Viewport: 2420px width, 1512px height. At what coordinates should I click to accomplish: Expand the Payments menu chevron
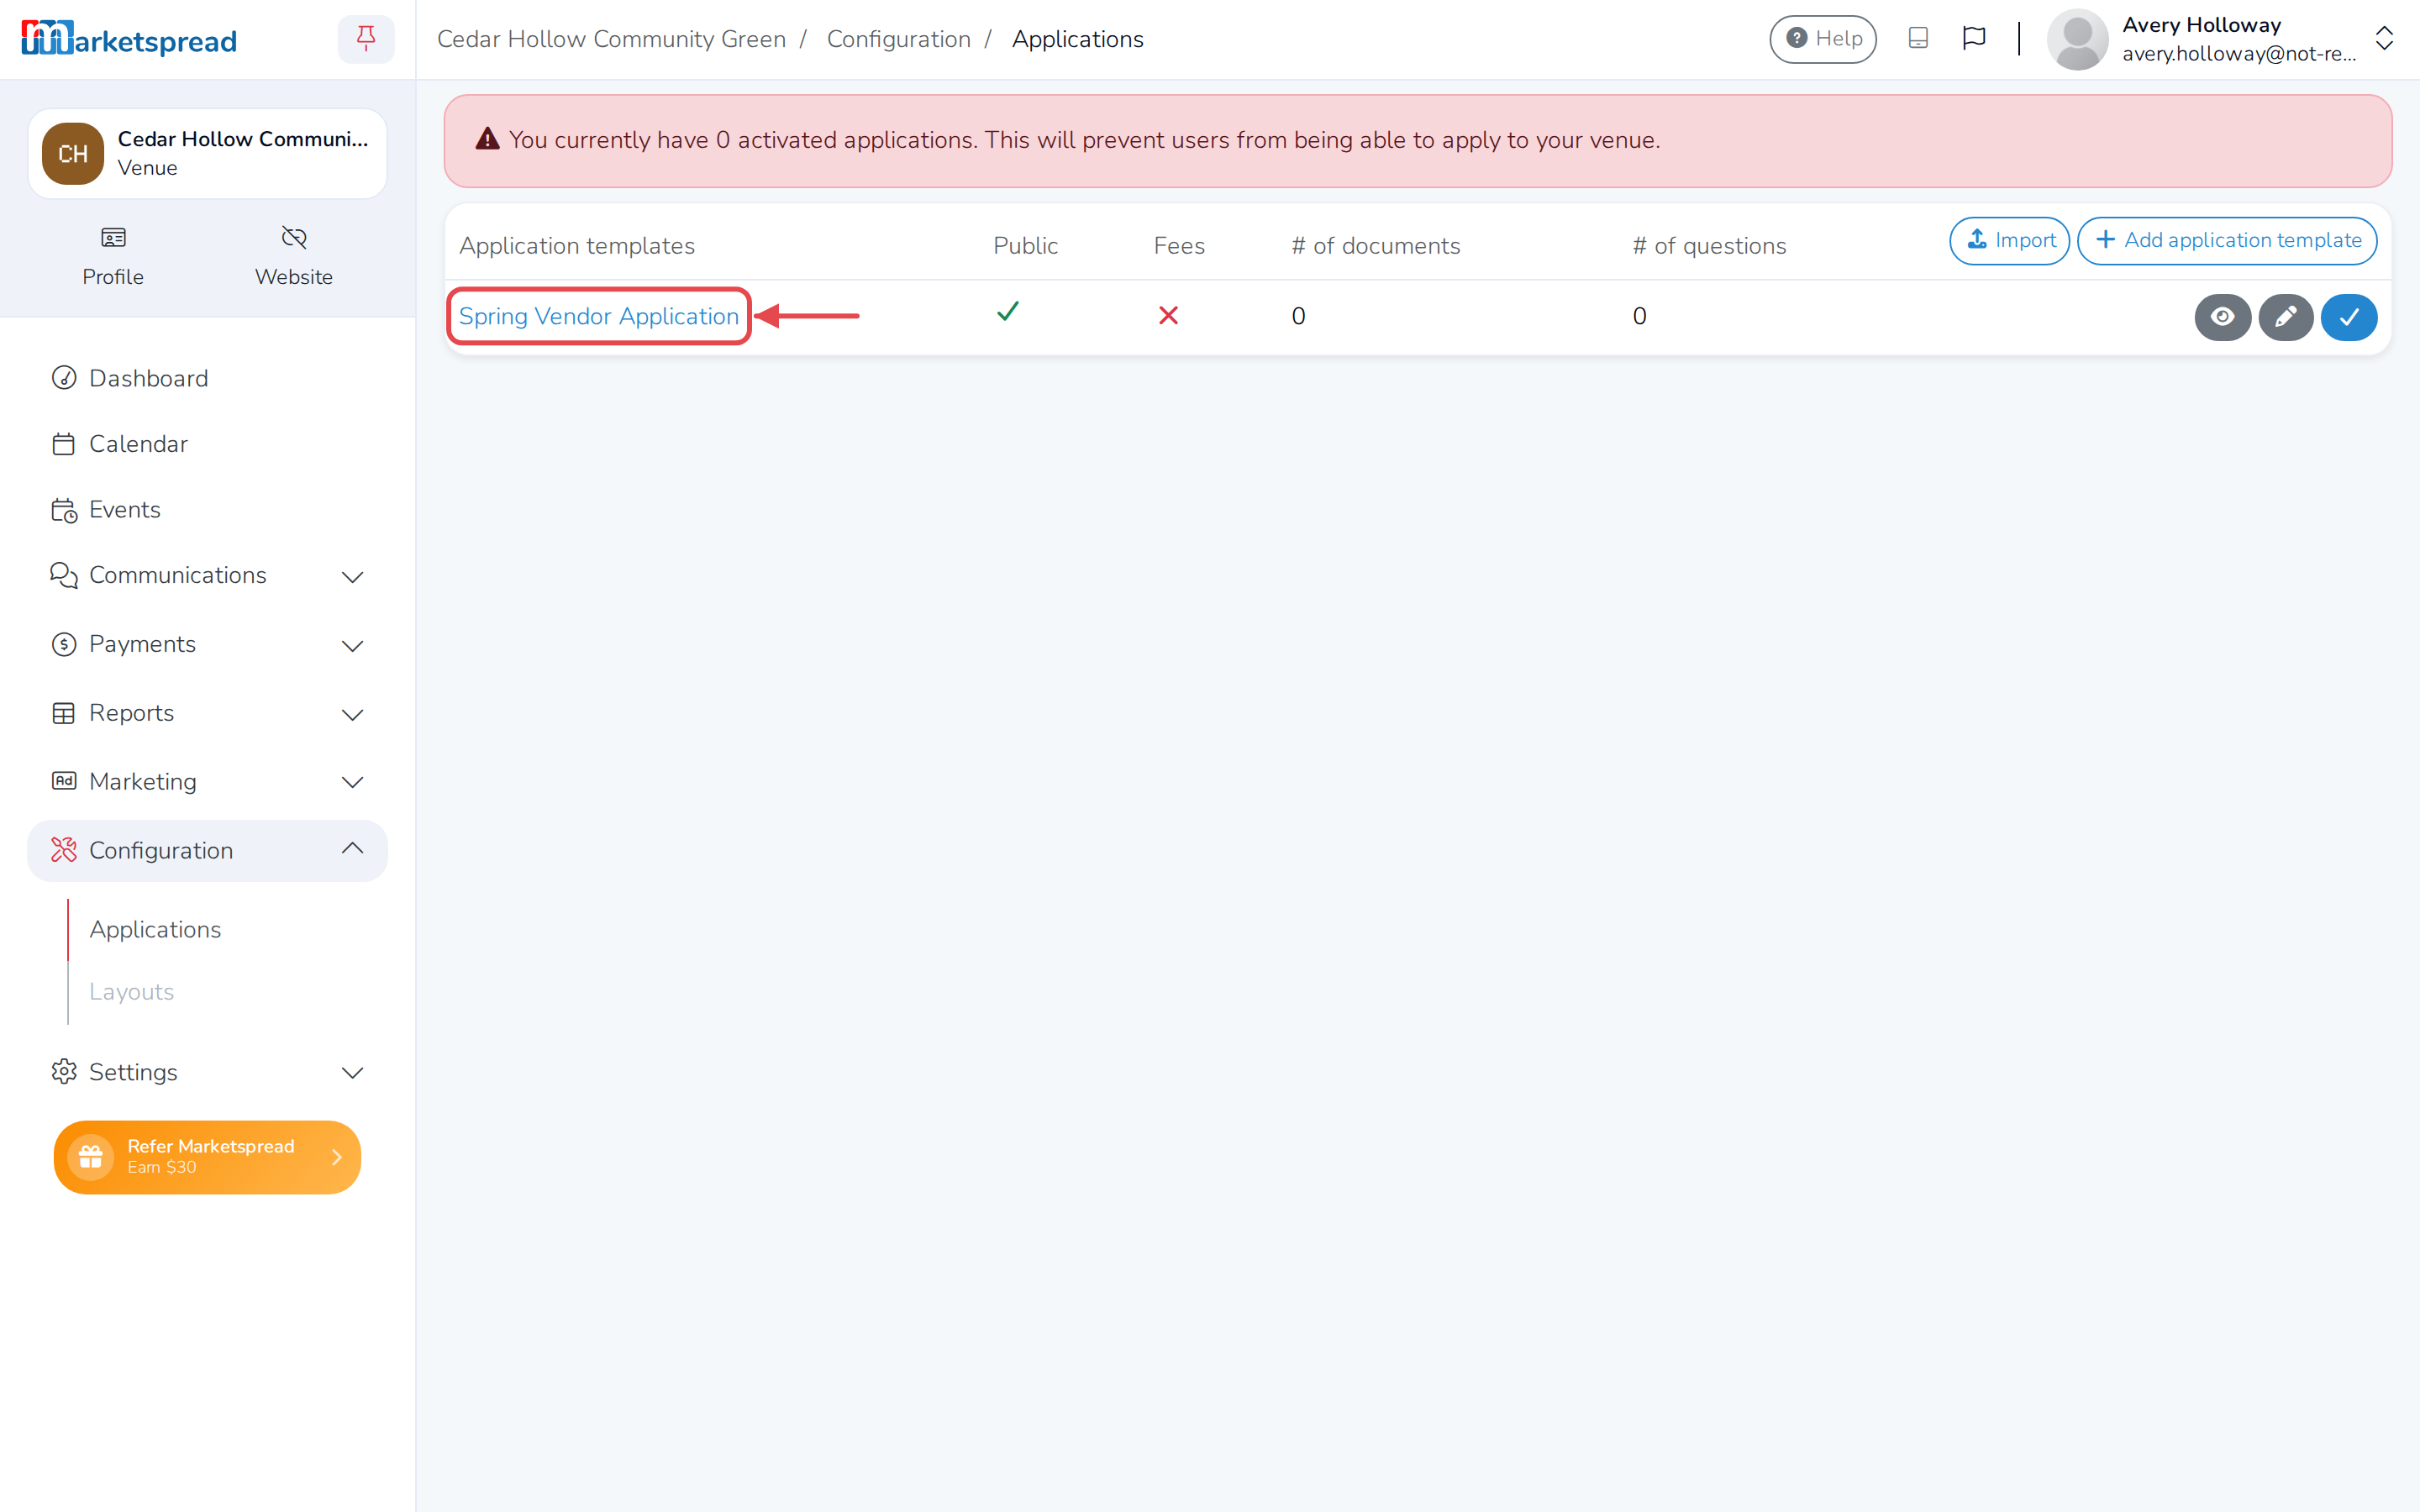pyautogui.click(x=352, y=645)
